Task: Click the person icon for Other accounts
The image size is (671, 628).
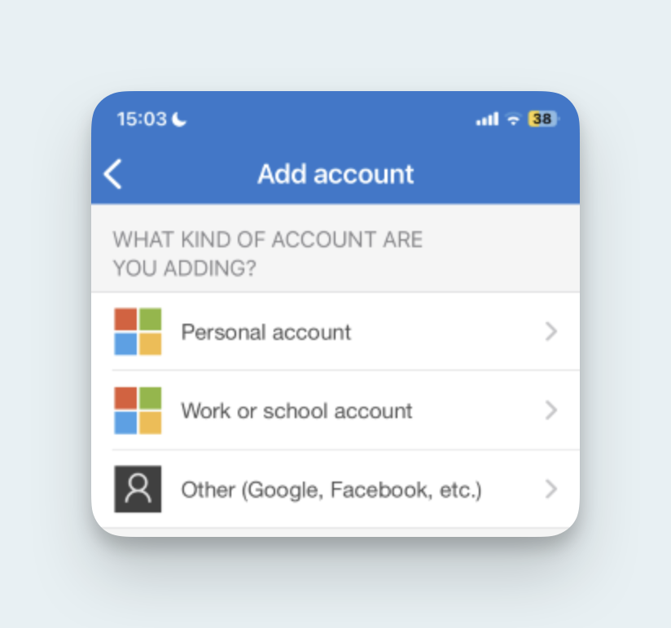Action: [x=138, y=489]
